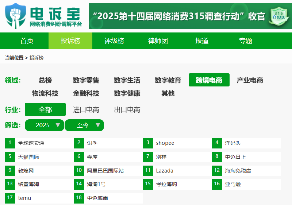Viewport: 292px width, 205px height.
Task: Open rank 9 敦煌网
Action: click(39, 171)
